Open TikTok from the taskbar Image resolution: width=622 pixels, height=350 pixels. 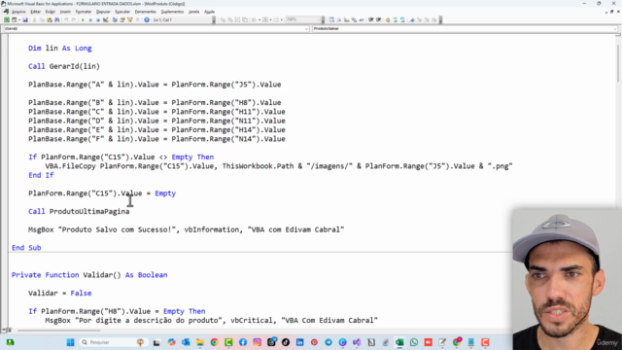(286, 342)
